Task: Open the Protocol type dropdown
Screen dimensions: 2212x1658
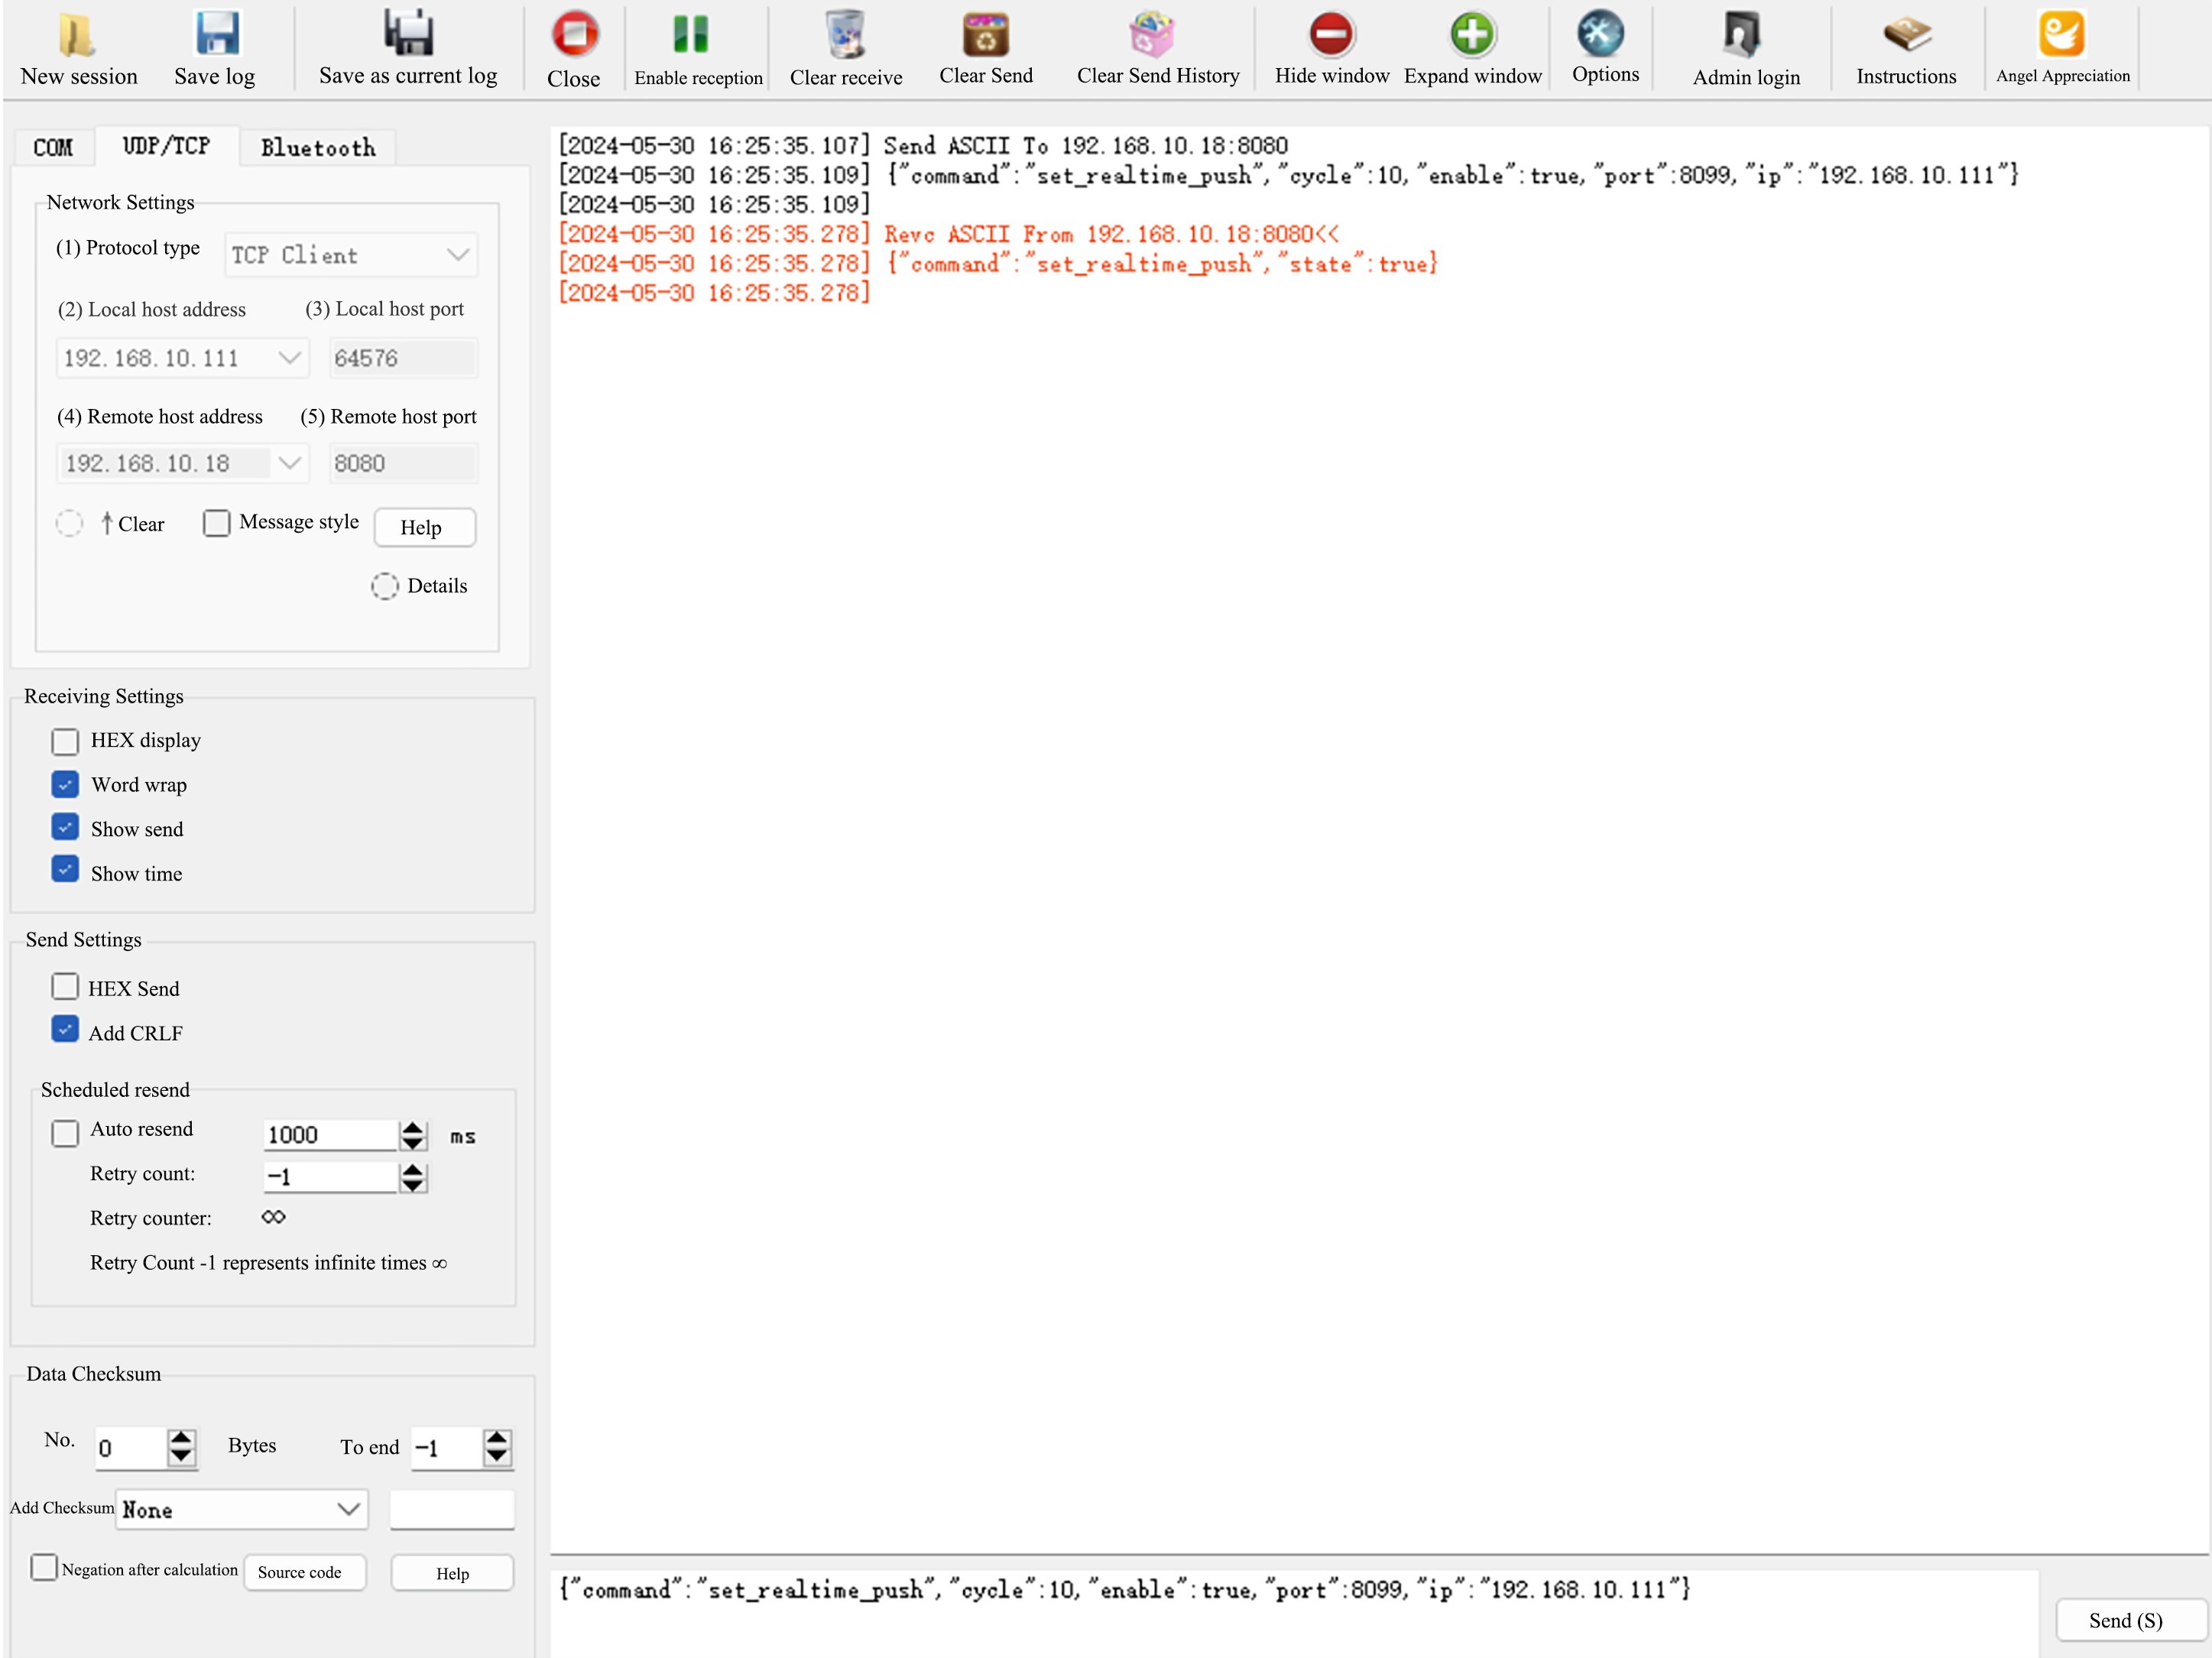Action: click(349, 254)
